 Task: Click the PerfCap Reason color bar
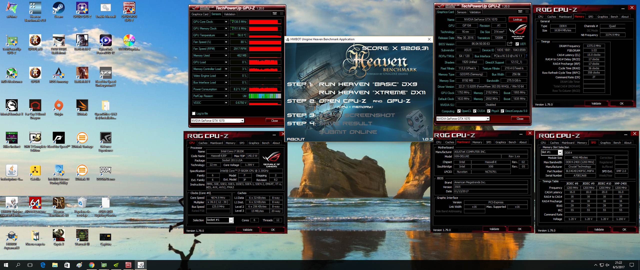pos(265,96)
